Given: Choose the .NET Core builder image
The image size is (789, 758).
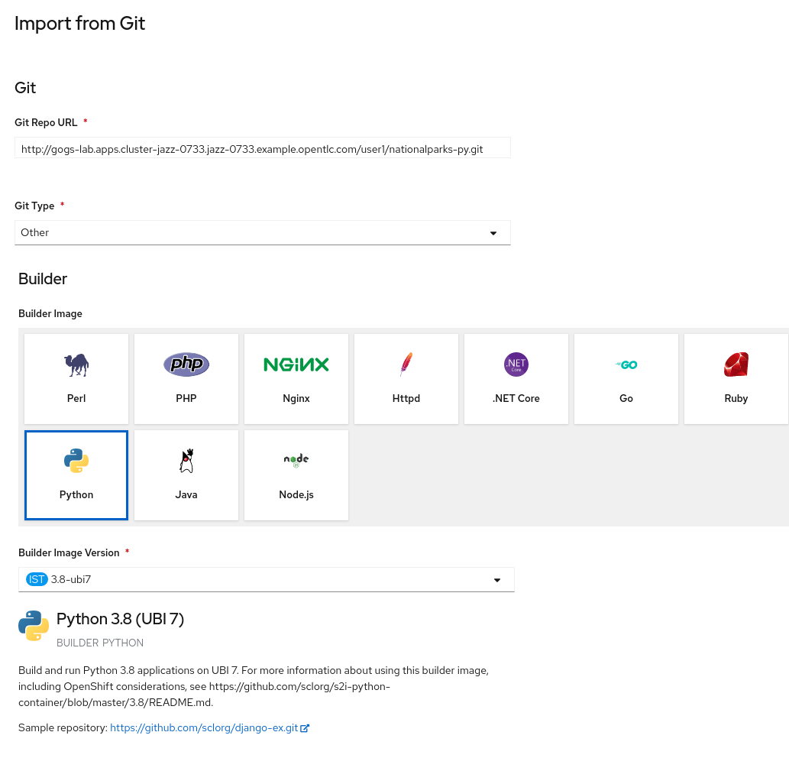Looking at the screenshot, I should [516, 379].
